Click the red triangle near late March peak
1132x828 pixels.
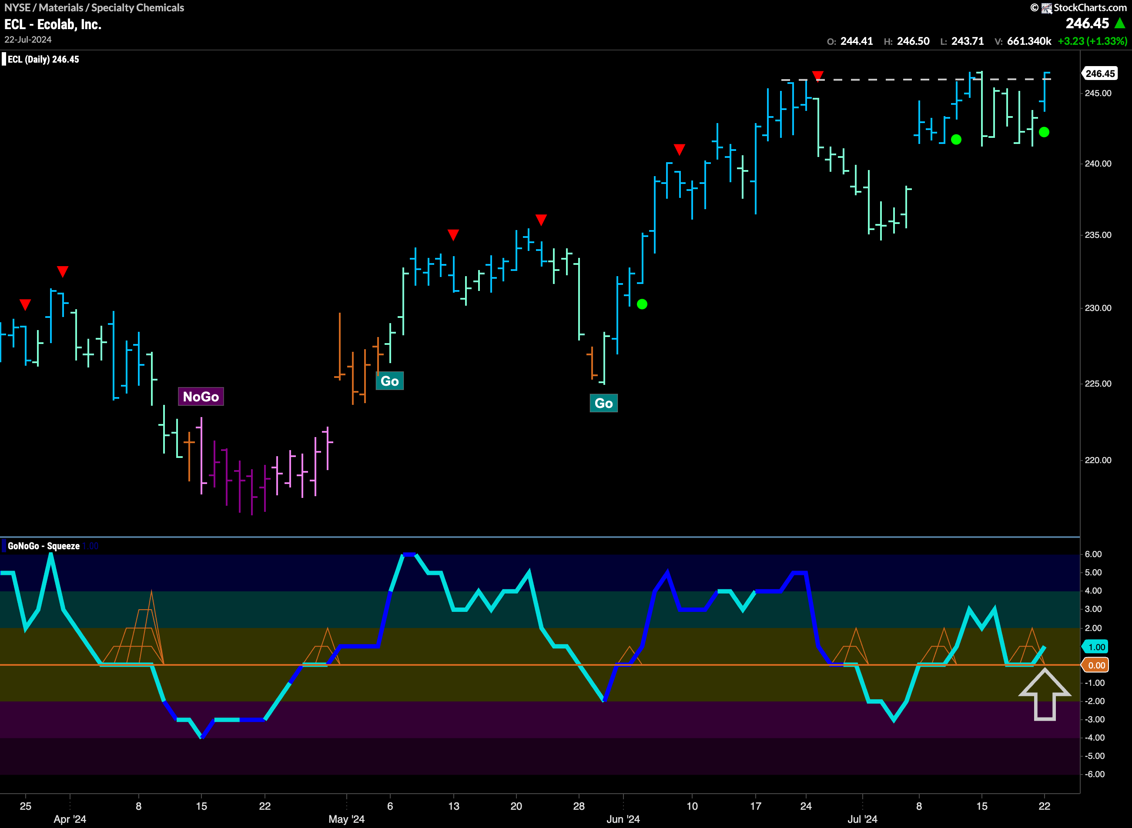pos(62,272)
